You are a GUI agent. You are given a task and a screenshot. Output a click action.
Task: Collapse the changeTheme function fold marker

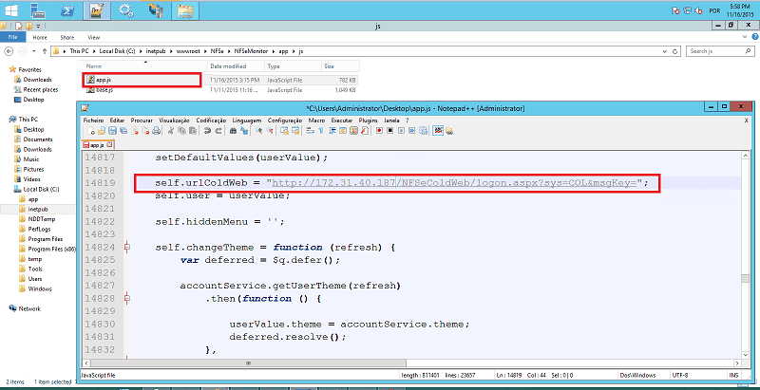[x=127, y=247]
